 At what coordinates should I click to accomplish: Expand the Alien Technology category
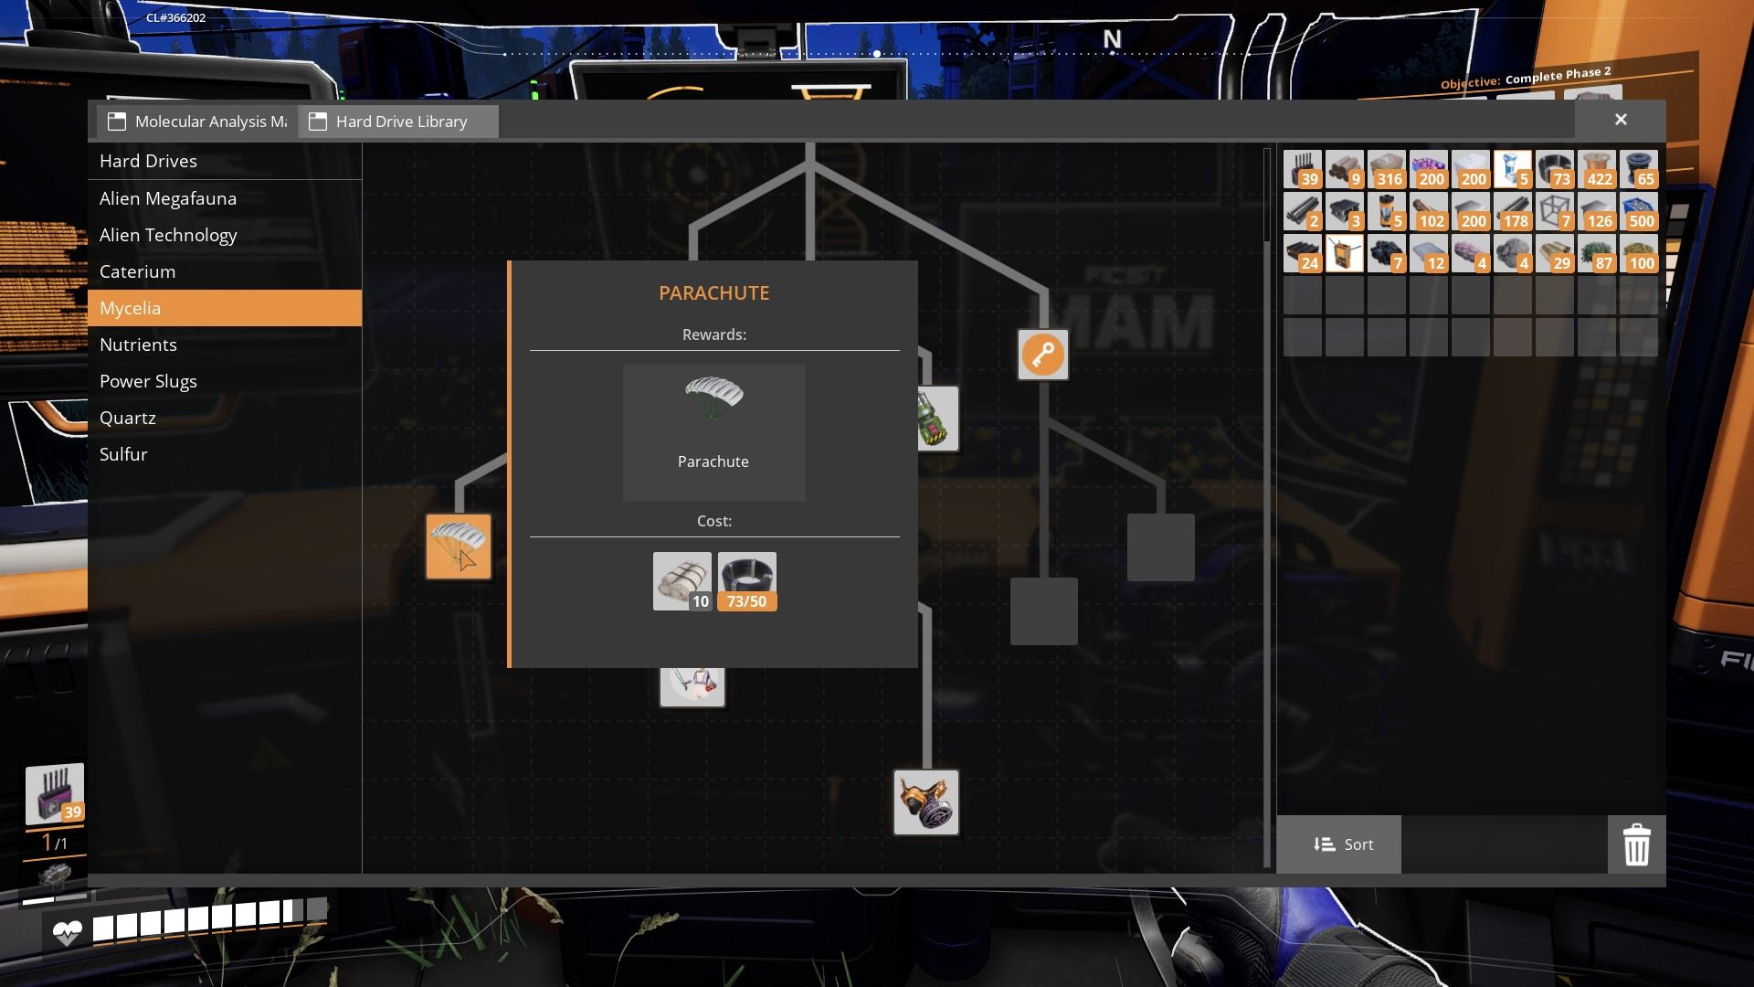click(169, 234)
